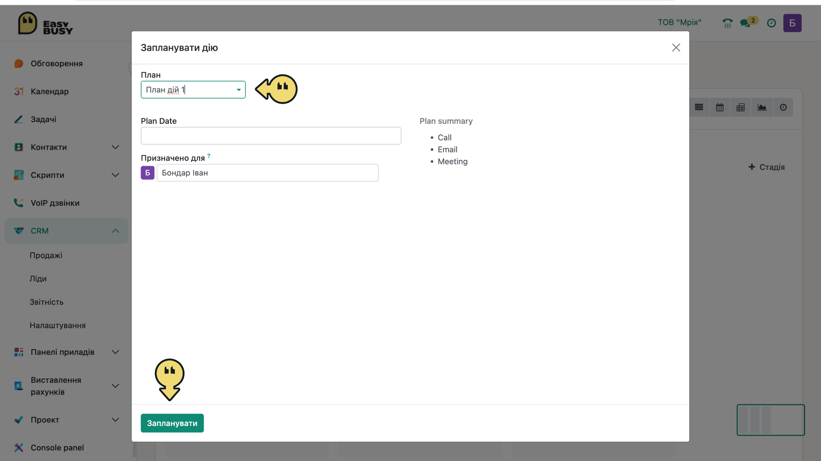Click the Виставлення рахунків icon
821x461 pixels.
tap(18, 386)
